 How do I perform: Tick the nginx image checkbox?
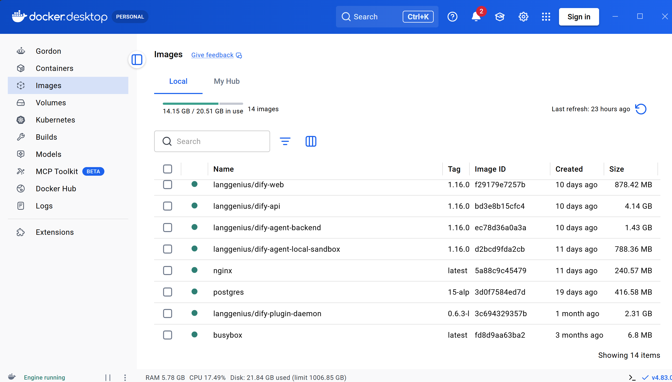pyautogui.click(x=168, y=271)
